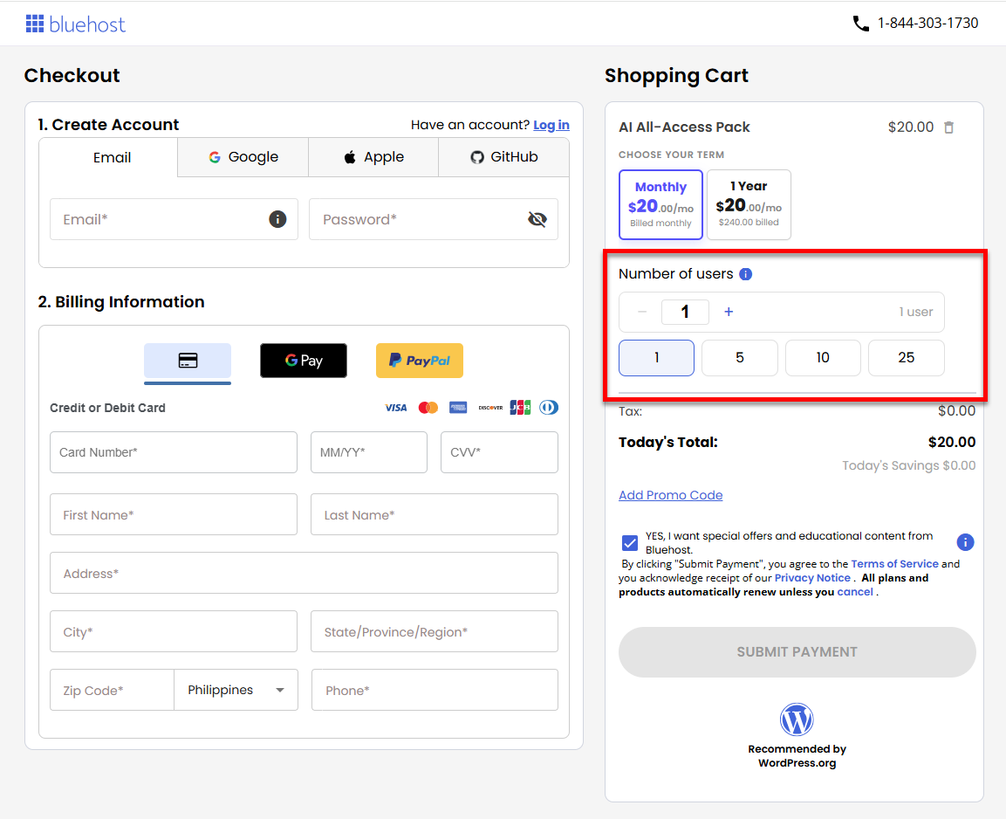Open the Privacy Notice link

(x=812, y=578)
